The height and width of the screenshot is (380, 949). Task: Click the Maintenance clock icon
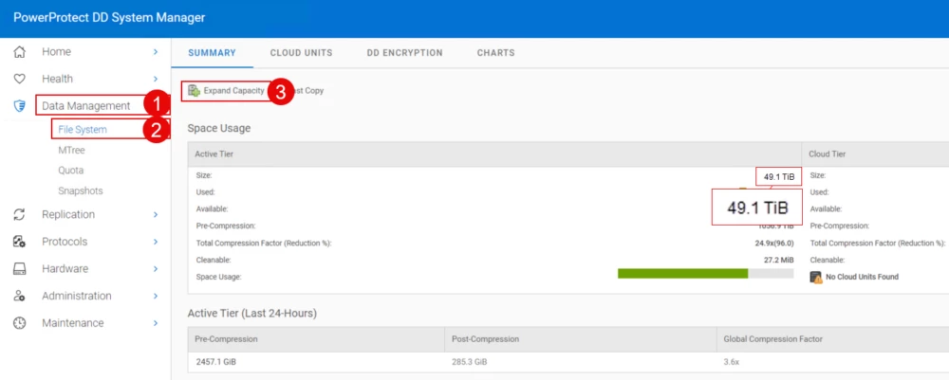(x=19, y=323)
